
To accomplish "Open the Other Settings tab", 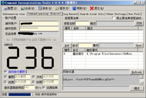I will coord(116,14).
